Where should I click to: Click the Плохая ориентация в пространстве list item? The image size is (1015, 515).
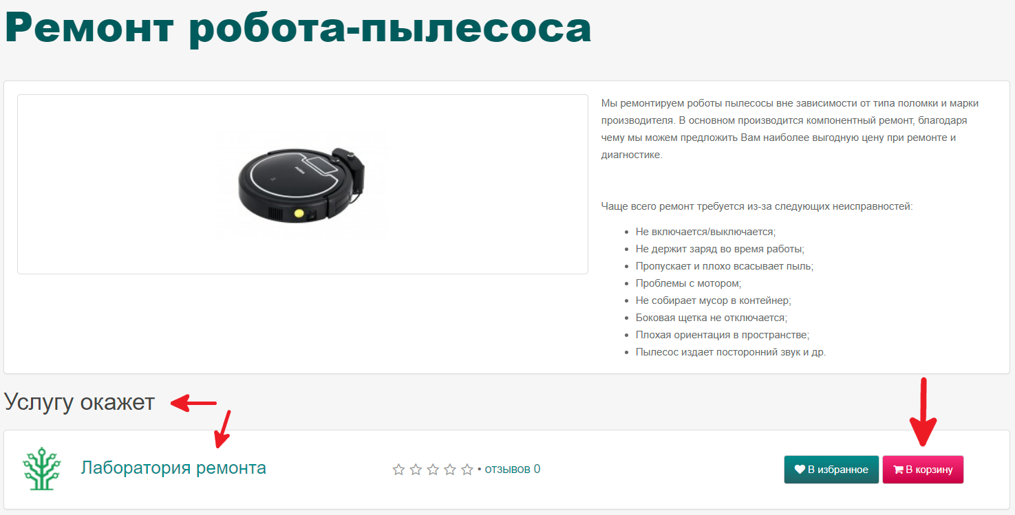(723, 335)
